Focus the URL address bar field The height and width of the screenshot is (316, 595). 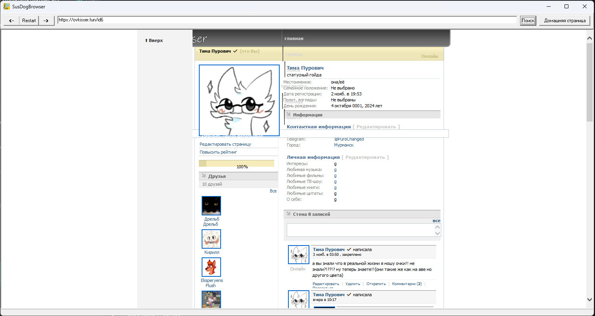287,20
